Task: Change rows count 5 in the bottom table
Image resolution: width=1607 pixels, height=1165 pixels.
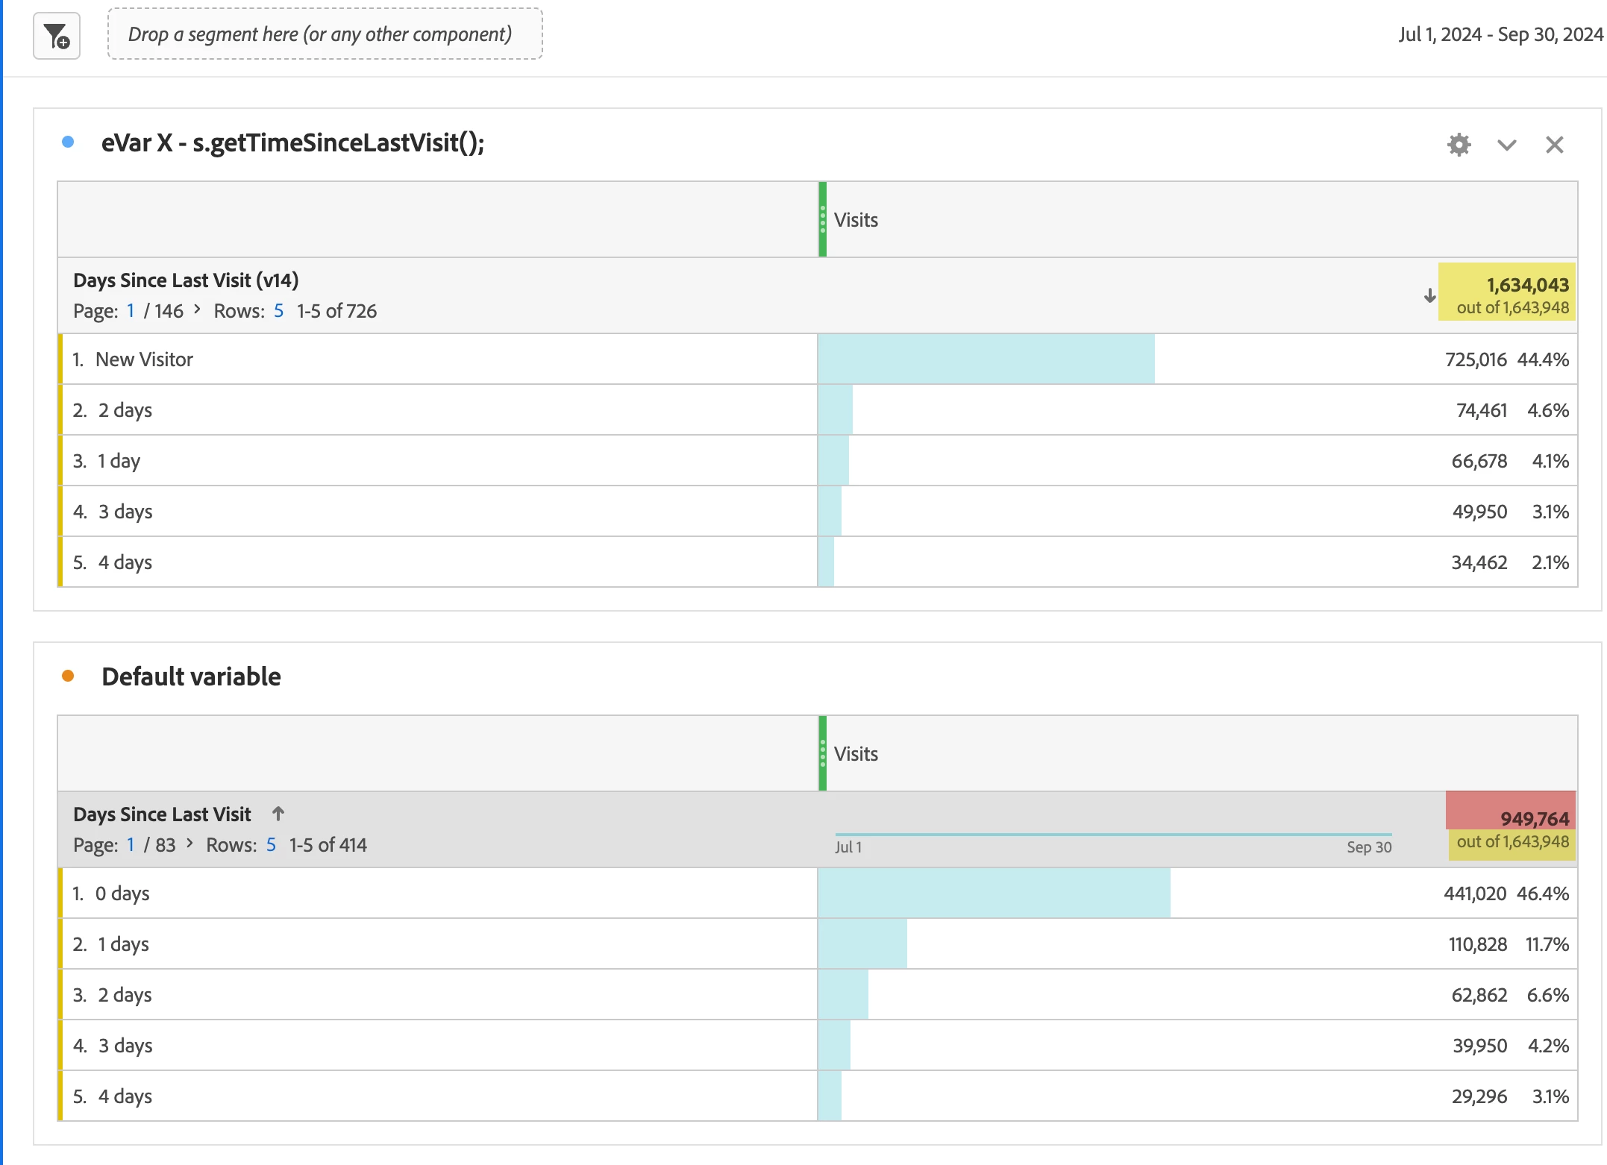Action: (271, 845)
